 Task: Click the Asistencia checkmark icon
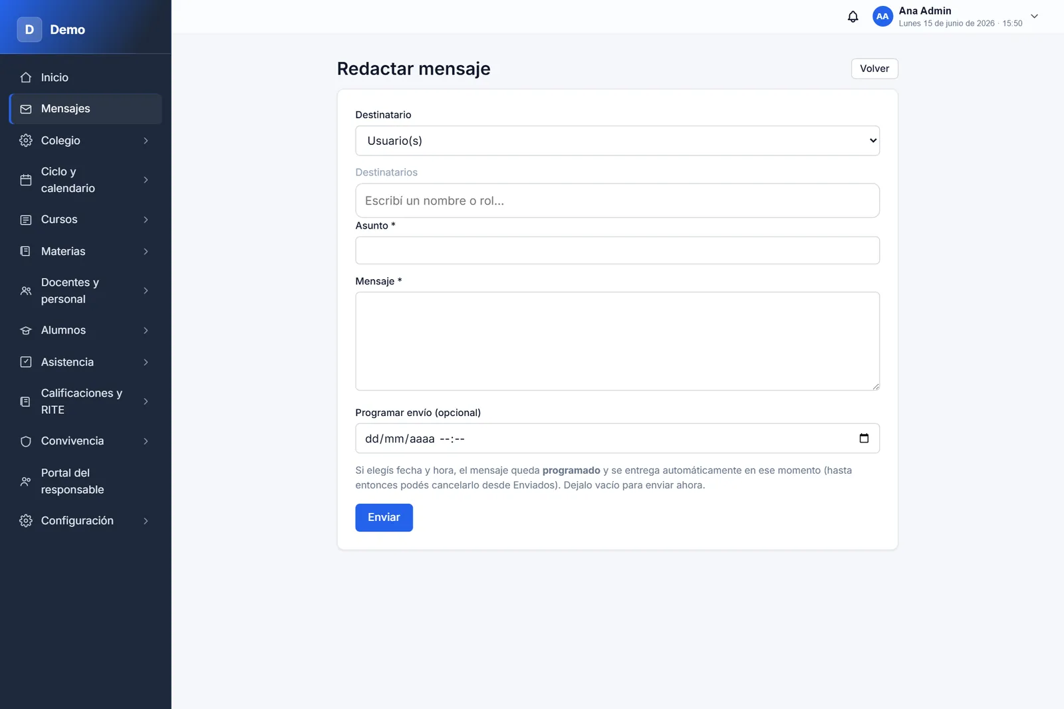pos(26,362)
